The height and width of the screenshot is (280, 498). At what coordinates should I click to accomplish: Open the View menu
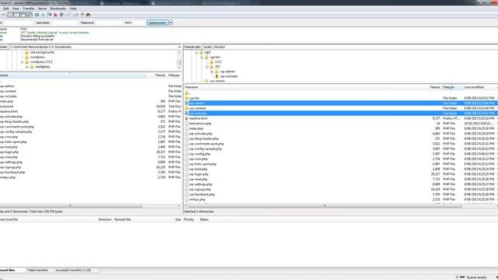(x=16, y=9)
